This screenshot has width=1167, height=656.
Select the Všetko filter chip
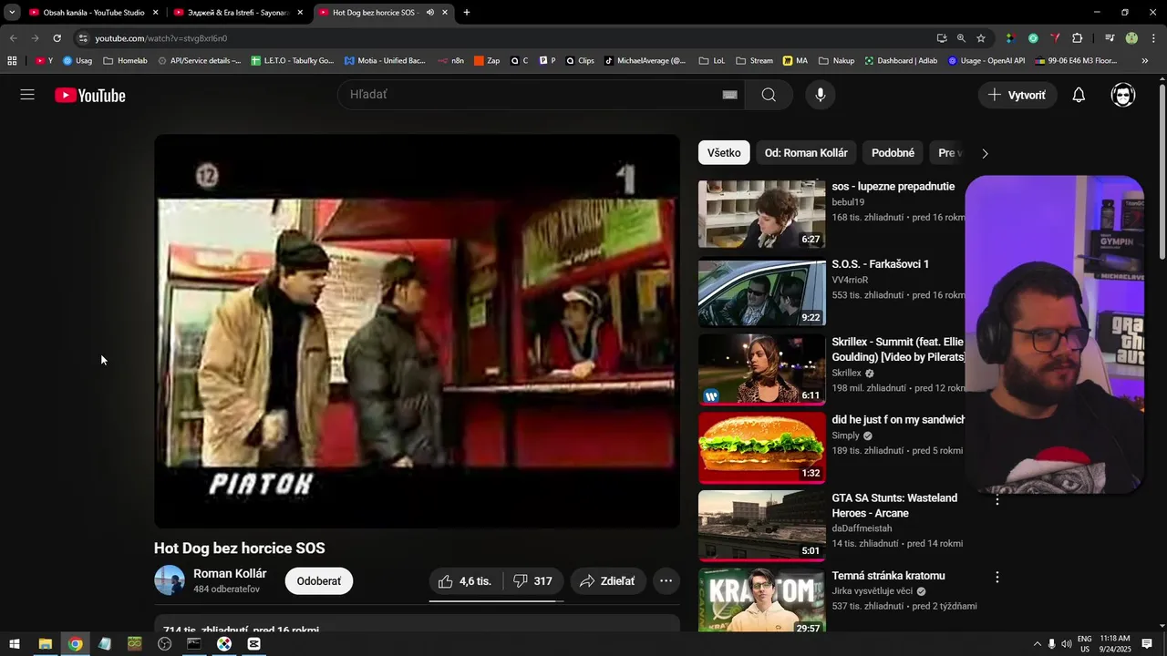click(x=724, y=153)
